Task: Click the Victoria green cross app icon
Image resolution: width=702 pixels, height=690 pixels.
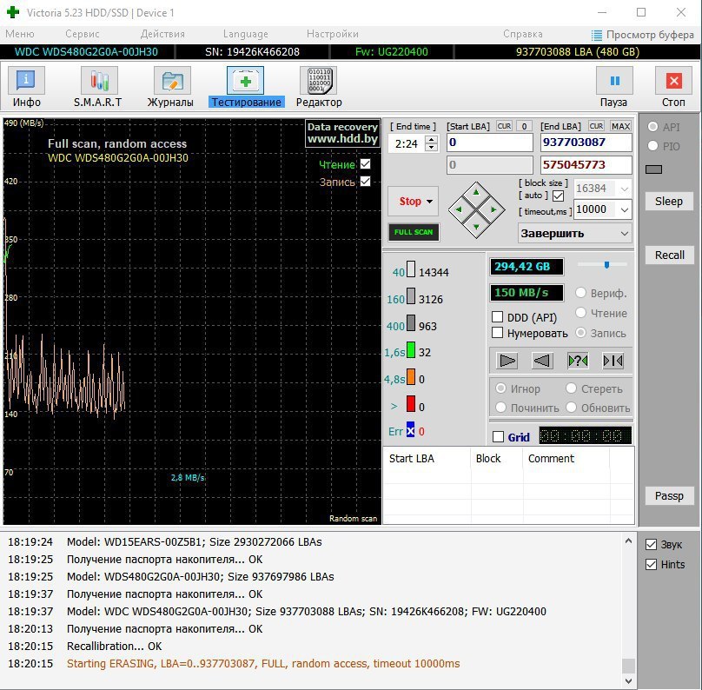Action: [x=13, y=12]
